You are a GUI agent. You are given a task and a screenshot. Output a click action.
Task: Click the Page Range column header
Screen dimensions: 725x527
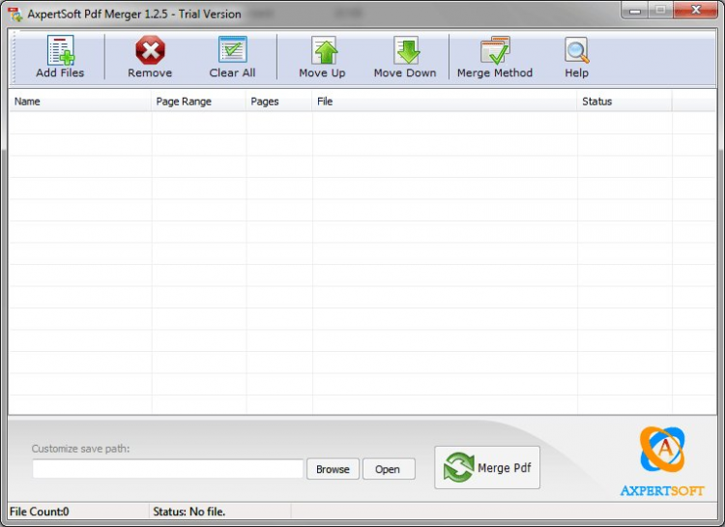[198, 102]
